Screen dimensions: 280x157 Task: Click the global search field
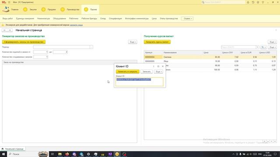pos(223,2)
